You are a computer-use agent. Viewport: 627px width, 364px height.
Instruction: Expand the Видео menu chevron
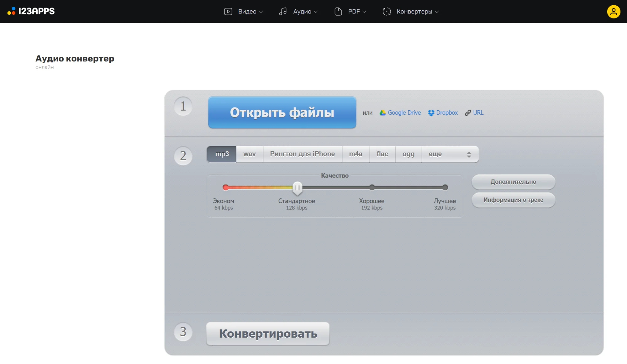click(x=261, y=12)
